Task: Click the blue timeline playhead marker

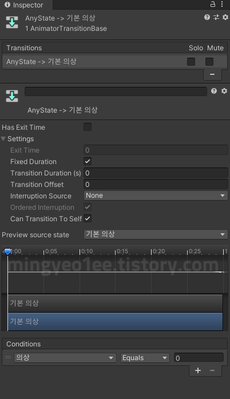Action: tap(7, 252)
